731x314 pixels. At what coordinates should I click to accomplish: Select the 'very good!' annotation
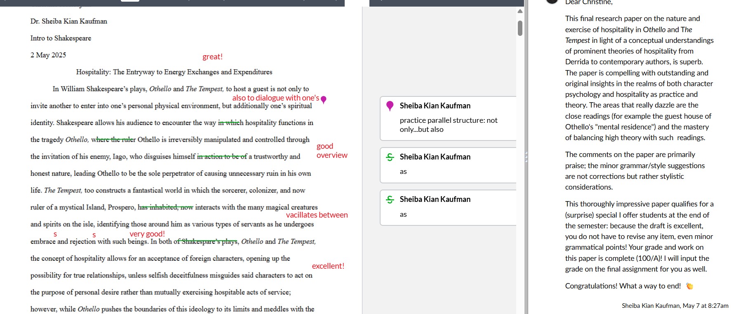[x=147, y=234]
